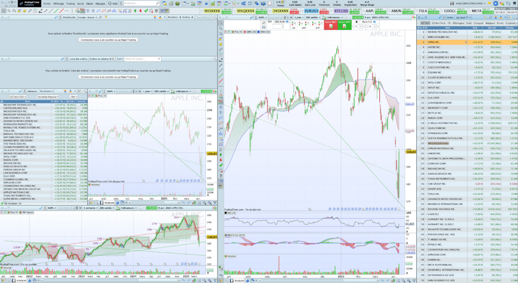
Task: Click the trash delete-objects icon in toolbar
Action: pyautogui.click(x=156, y=11)
